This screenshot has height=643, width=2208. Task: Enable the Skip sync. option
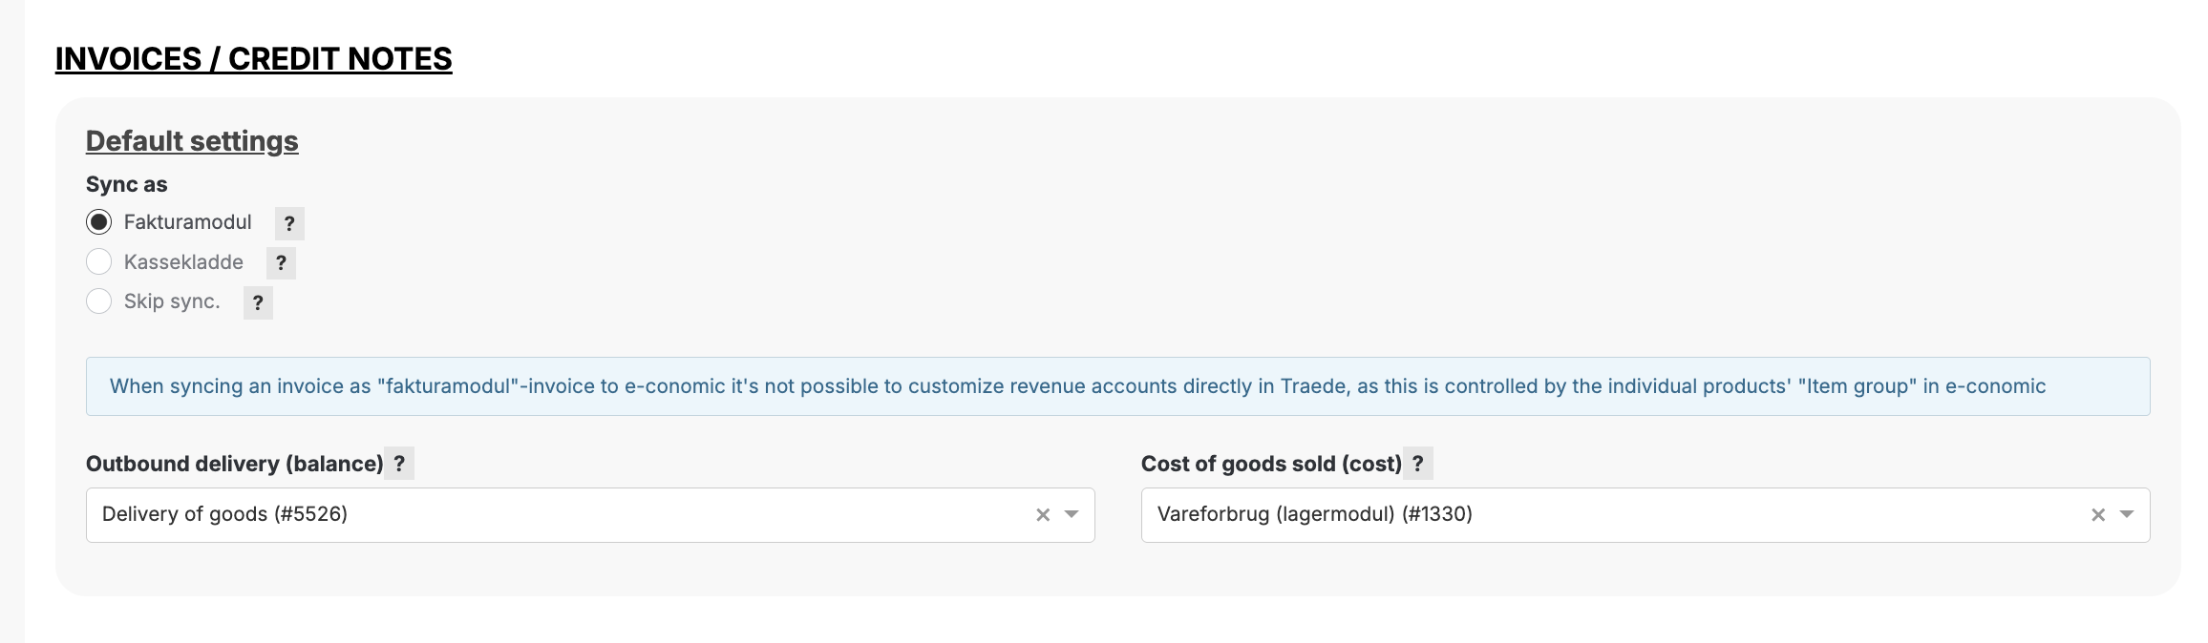click(x=99, y=301)
